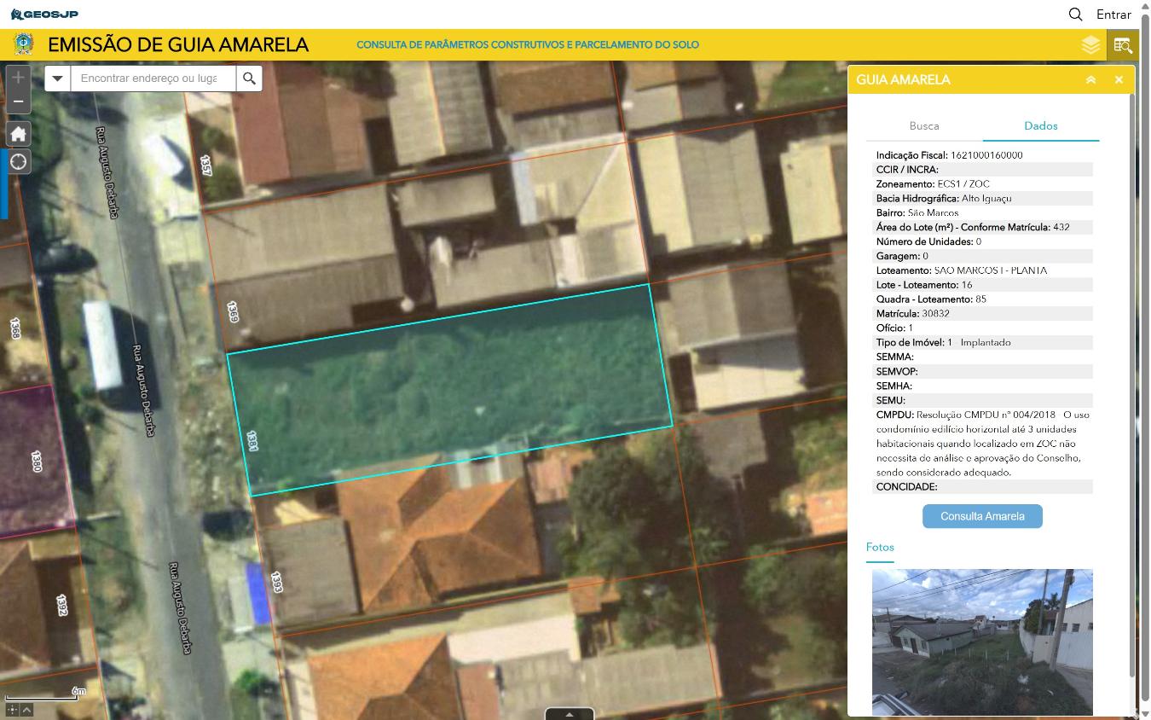Click the Entrar login link
This screenshot has height=720, width=1151.
point(1113,15)
